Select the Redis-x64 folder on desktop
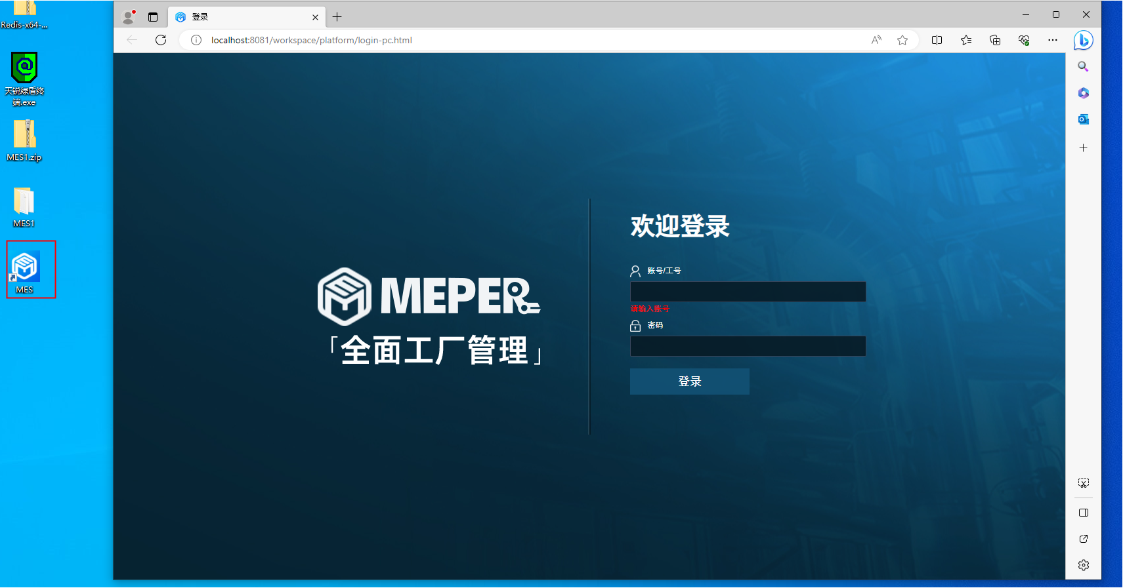The height and width of the screenshot is (588, 1123). tap(24, 15)
